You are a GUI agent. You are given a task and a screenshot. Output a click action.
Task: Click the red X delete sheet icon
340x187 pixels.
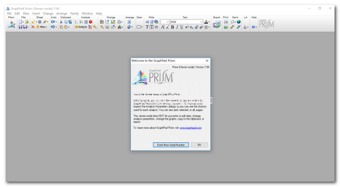point(33,27)
